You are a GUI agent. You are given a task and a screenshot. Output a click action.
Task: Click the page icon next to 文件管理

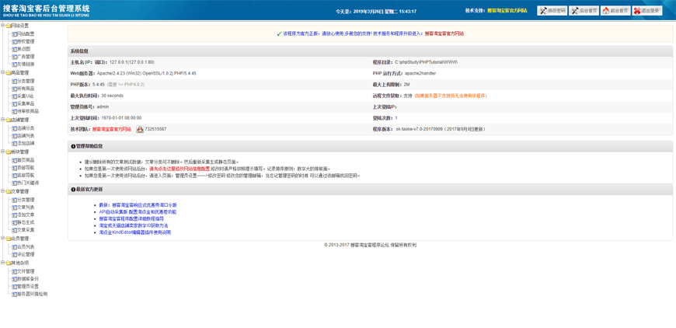(x=14, y=271)
